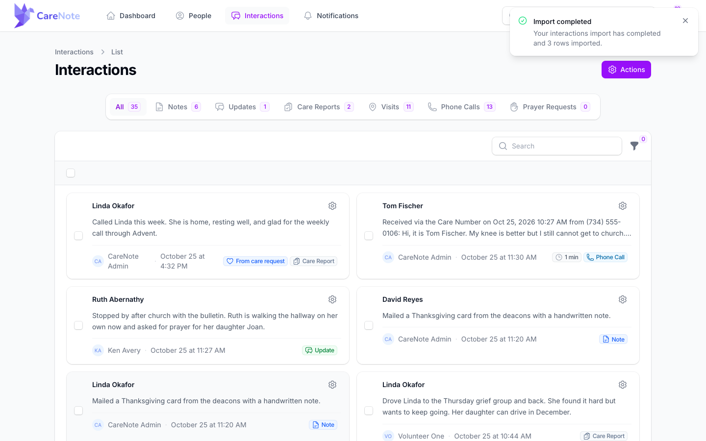Click the Update badge on Ruth Abernathy card

pyautogui.click(x=320, y=350)
